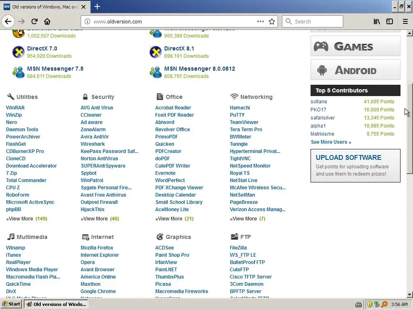Bookmark this page with the star icon
413x310 pixels.
[272, 22]
